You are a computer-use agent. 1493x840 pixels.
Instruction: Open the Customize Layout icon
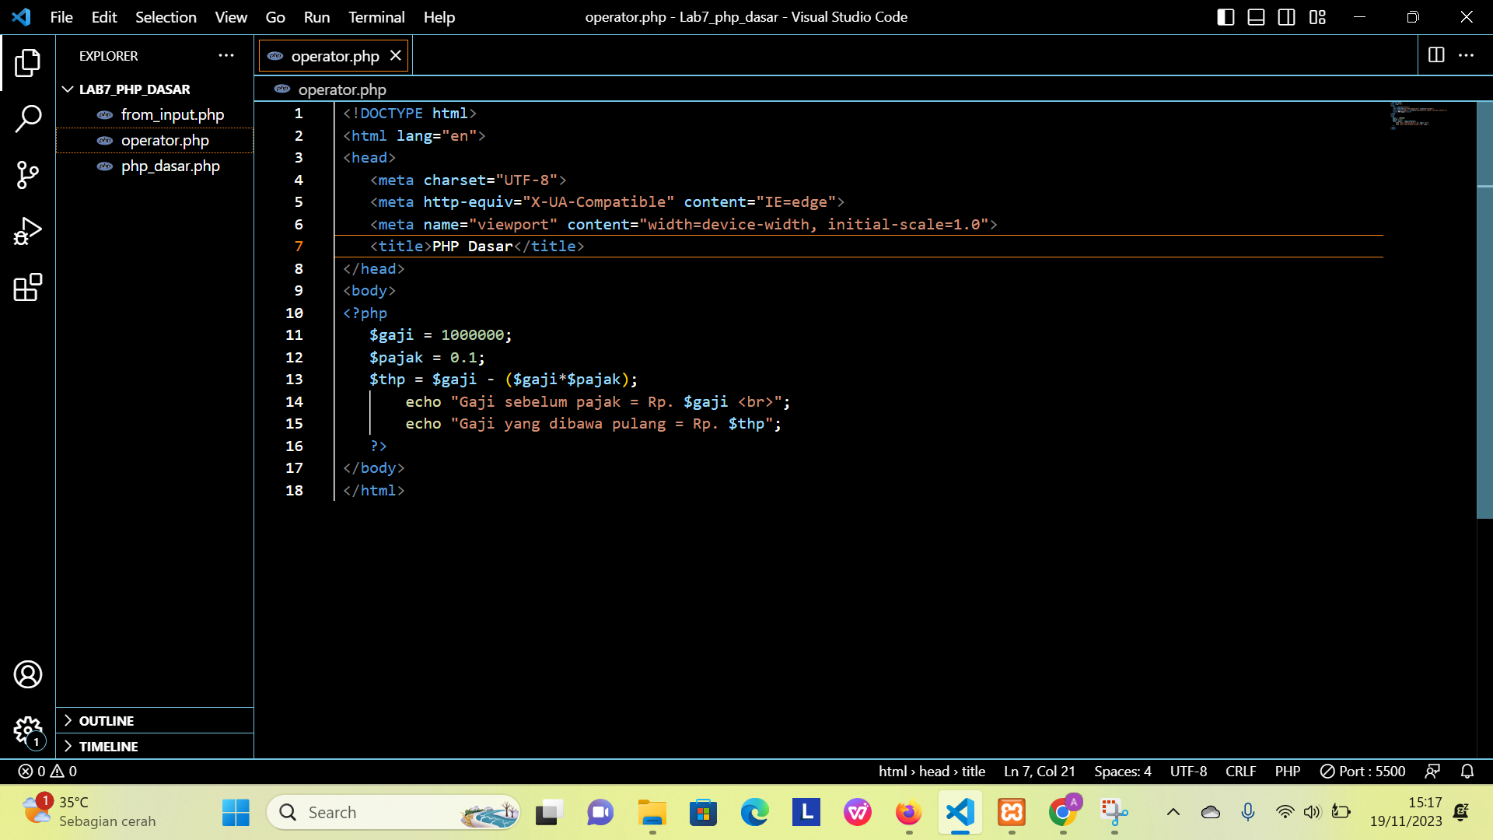pos(1317,17)
